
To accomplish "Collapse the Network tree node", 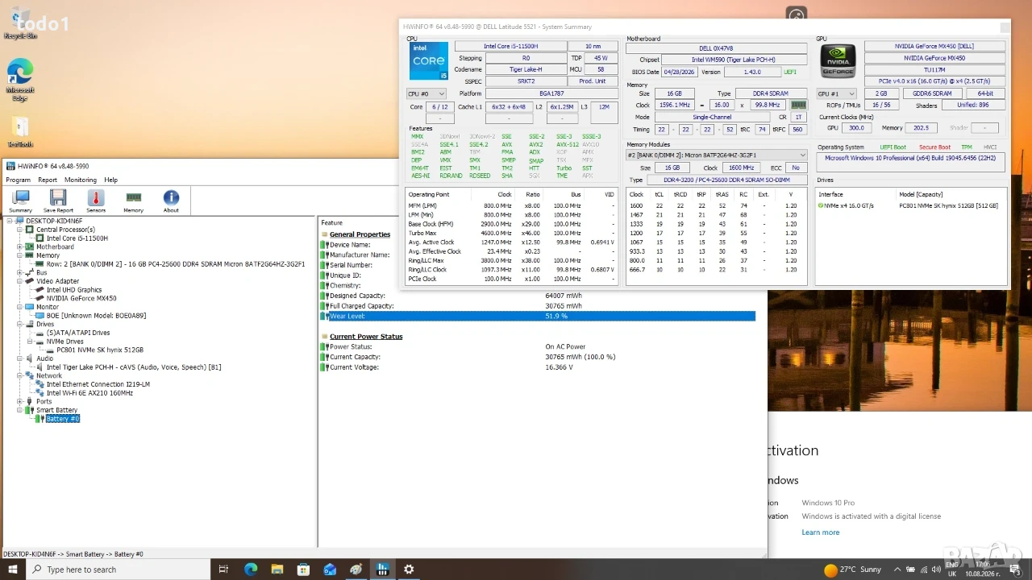I will tap(20, 375).
